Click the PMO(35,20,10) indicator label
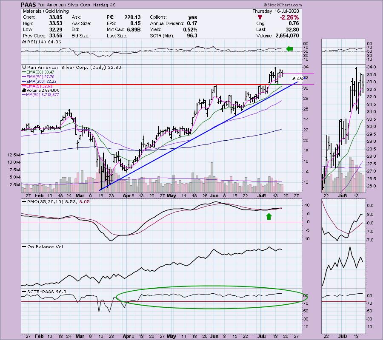Screen dimensions: 383x340 click(x=56, y=202)
